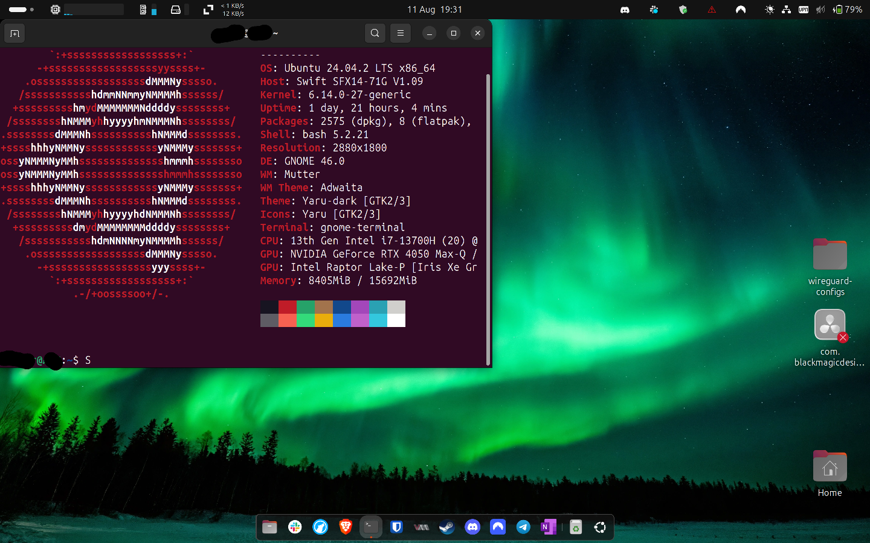Screen dimensions: 870x543
Task: Open NordVPN from the dock
Action: tap(498, 527)
